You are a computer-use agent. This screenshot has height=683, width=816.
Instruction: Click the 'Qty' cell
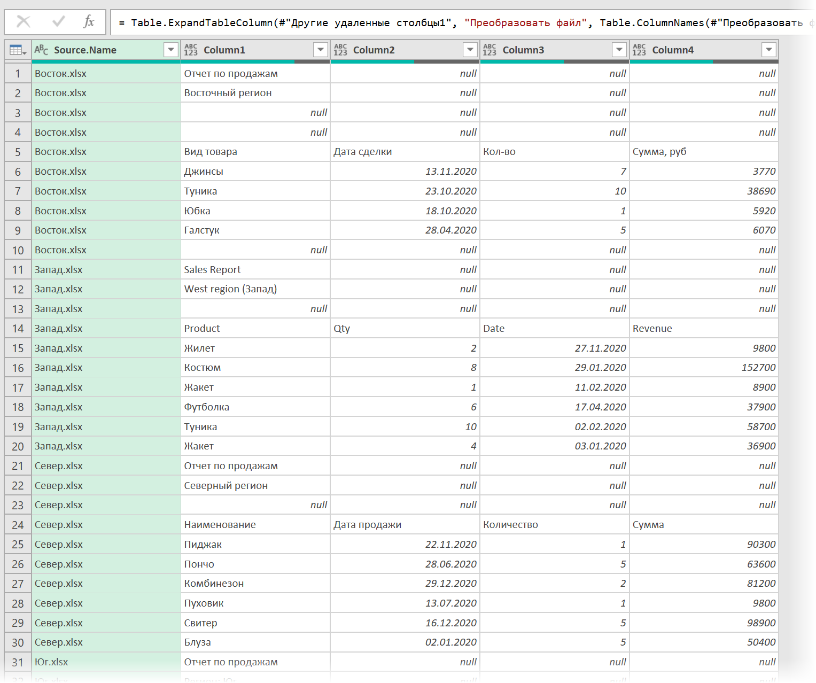click(405, 329)
